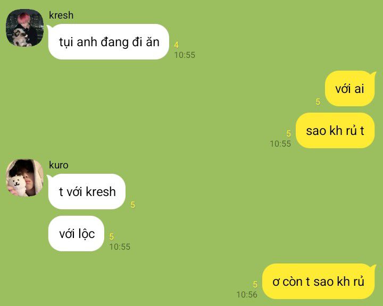
Task: Select the message 'tụi anh đang đi ăn'
Action: [109, 42]
